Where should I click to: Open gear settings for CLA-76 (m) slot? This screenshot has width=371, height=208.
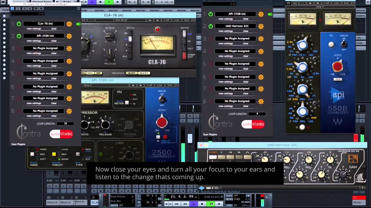pyautogui.click(x=69, y=24)
